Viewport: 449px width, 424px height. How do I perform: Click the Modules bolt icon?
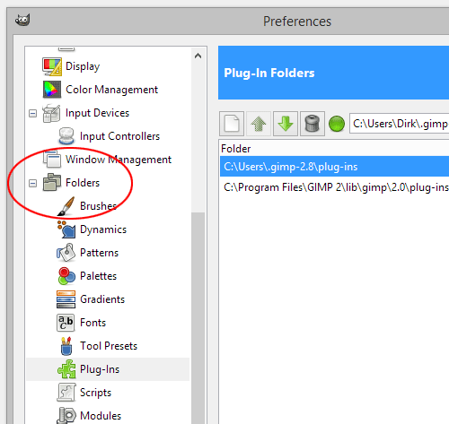(x=66, y=415)
